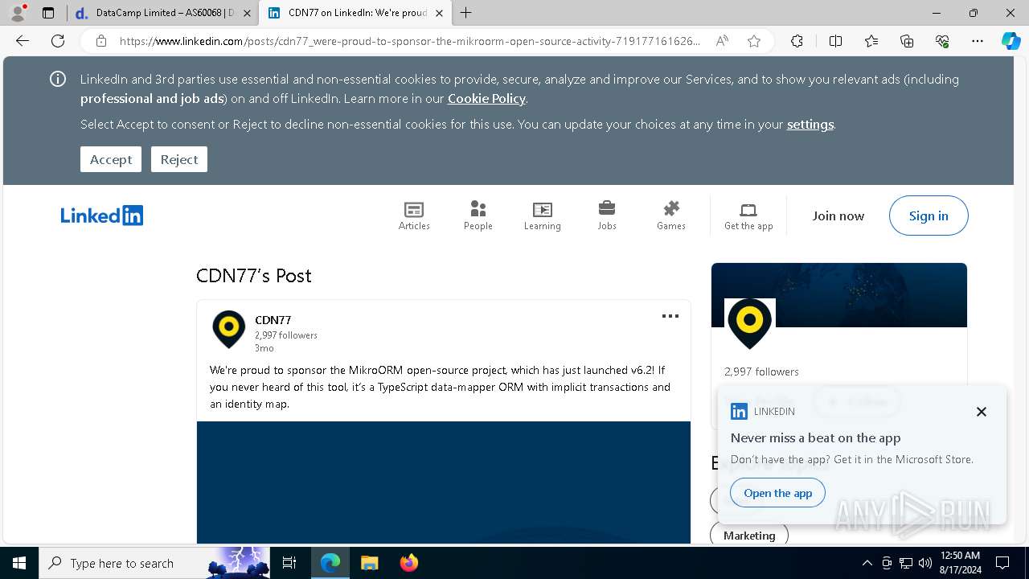This screenshot has width=1029, height=579.
Task: Click the cookie banner info icon
Action: pyautogui.click(x=58, y=79)
